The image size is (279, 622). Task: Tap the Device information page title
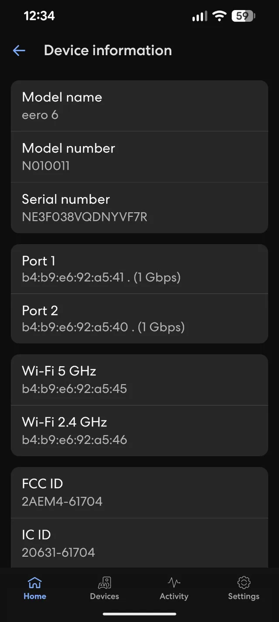coord(107,50)
